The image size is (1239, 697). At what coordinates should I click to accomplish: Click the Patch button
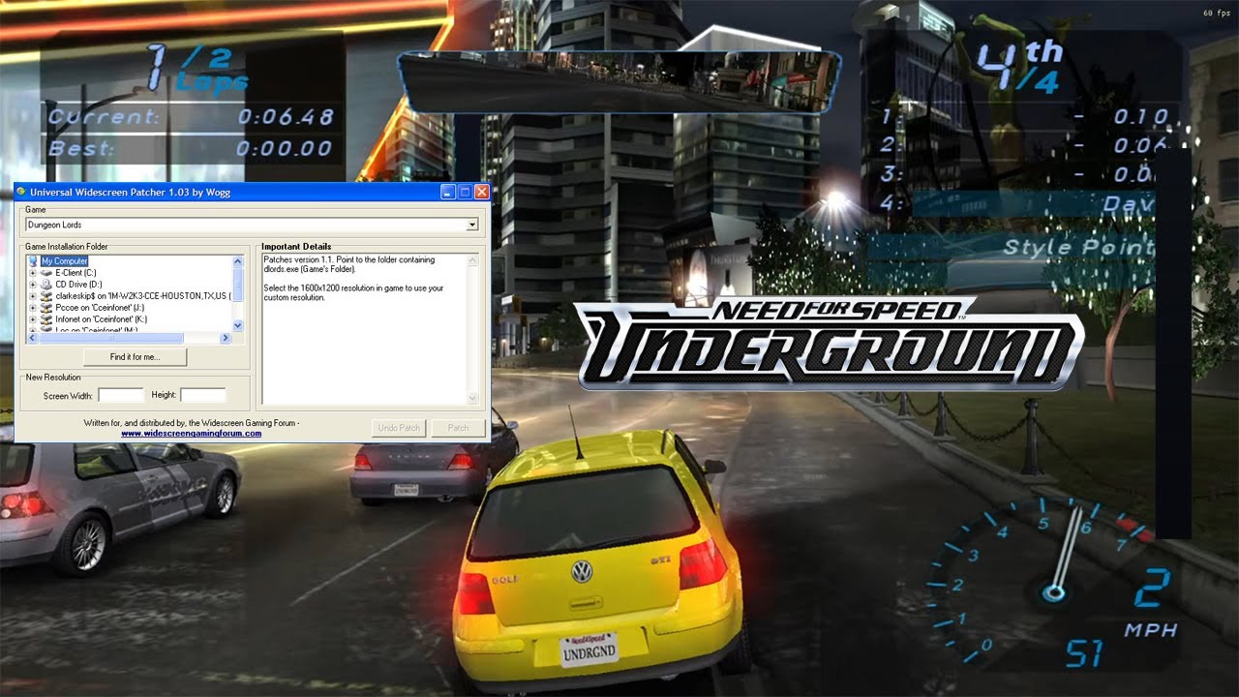(458, 428)
